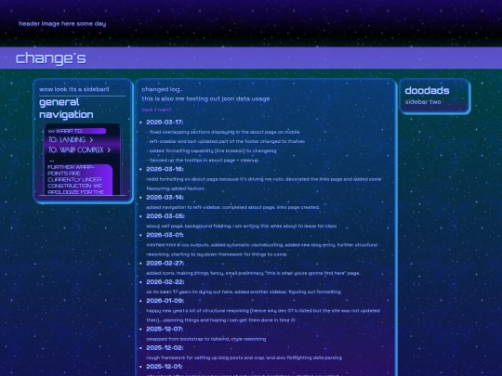This screenshot has height=376, width=502.
Task: Click the "change's" page title
Action: (x=51, y=58)
